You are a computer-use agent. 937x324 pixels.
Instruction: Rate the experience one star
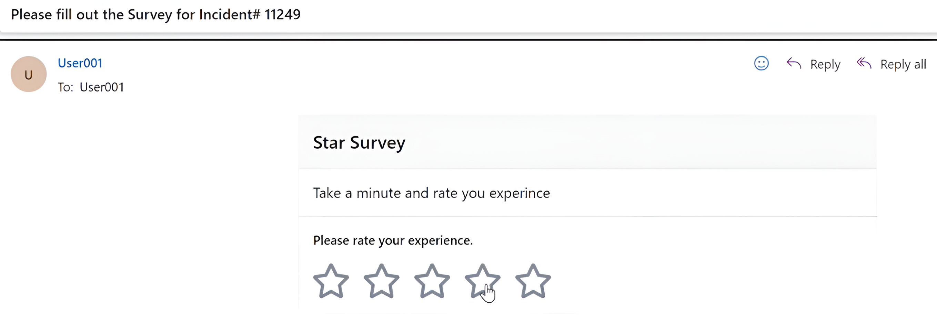(x=331, y=282)
